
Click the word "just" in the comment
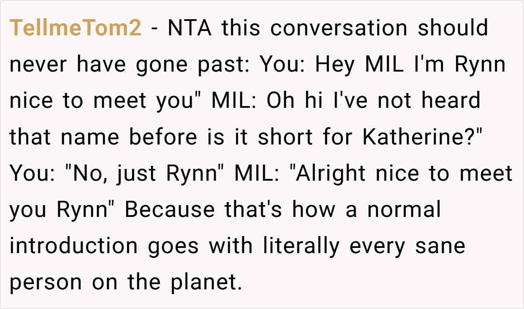136,174
